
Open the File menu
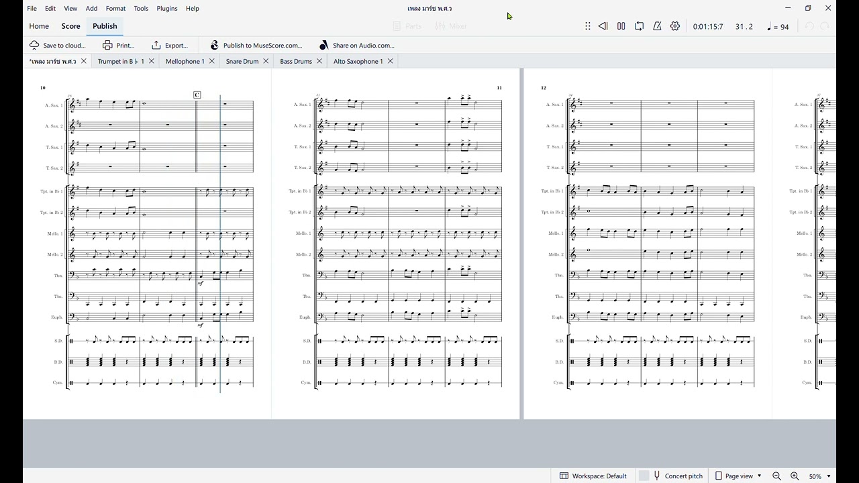point(32,8)
